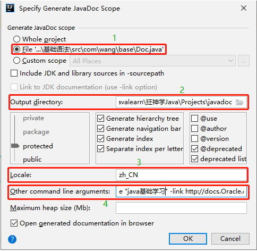Uncheck Separate index per letter
The width and height of the screenshot is (257, 251).
(100, 148)
